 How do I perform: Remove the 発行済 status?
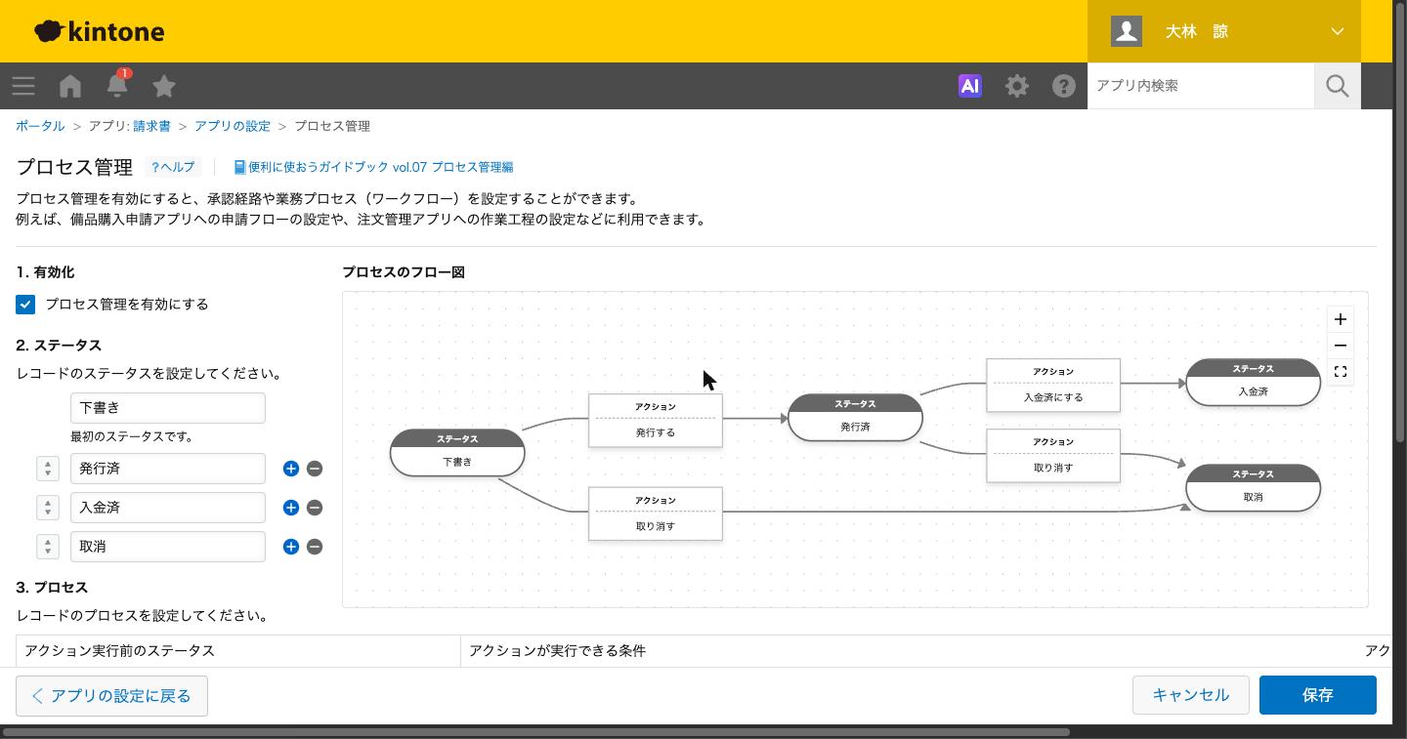(x=315, y=469)
